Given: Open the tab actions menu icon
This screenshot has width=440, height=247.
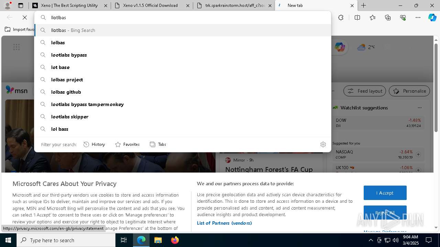Looking at the screenshot, I should (21, 5).
